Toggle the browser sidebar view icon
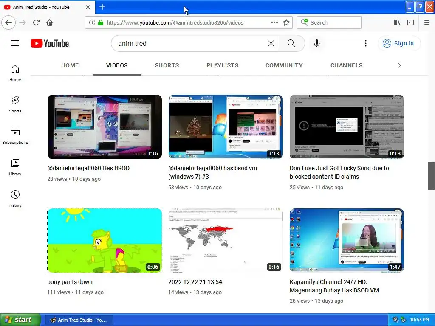Viewport: 435px width, 326px height. 410,22
